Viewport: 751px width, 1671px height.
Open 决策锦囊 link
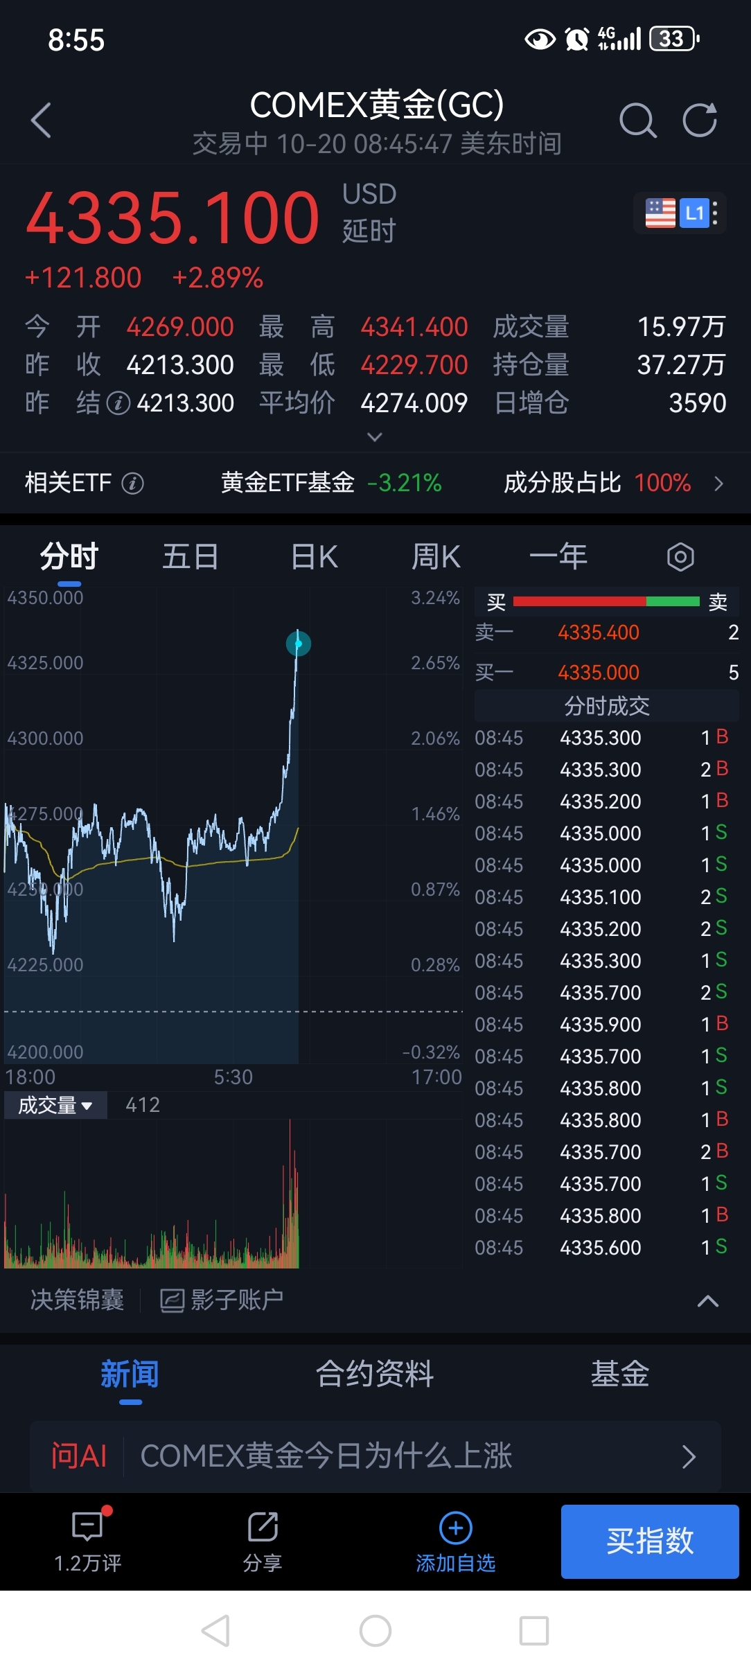click(78, 1300)
